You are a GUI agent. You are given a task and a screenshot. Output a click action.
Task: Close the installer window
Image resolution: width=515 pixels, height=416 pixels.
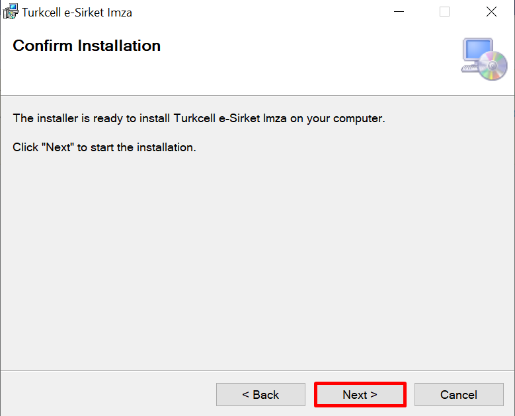click(x=491, y=12)
